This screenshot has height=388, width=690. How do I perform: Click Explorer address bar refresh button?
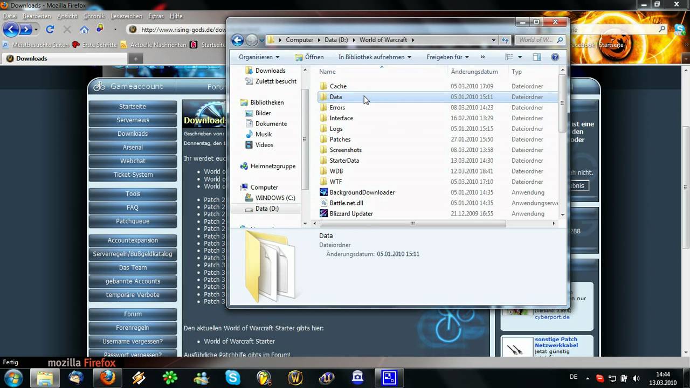tap(505, 40)
